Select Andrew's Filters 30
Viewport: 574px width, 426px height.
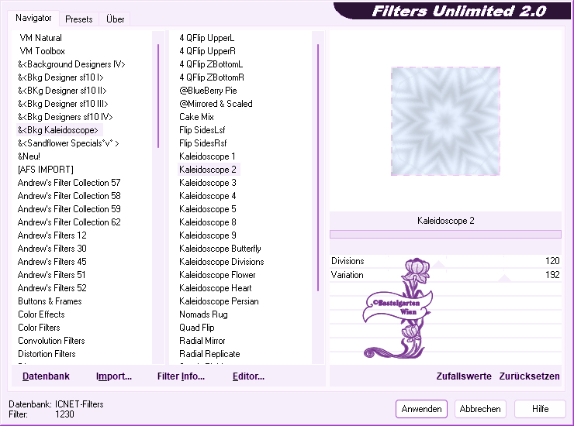52,249
